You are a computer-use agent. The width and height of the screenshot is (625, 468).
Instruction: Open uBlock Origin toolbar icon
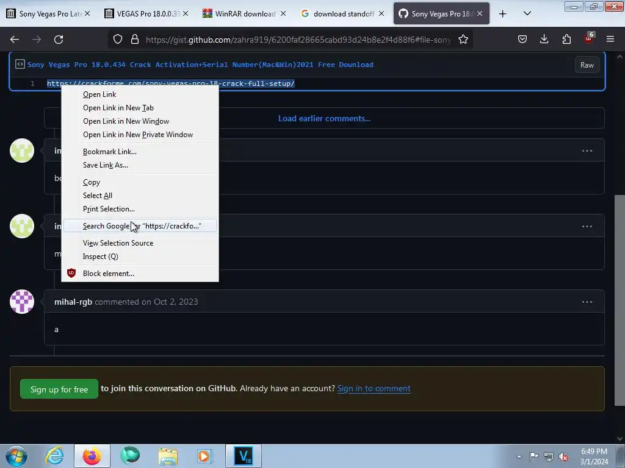[589, 38]
